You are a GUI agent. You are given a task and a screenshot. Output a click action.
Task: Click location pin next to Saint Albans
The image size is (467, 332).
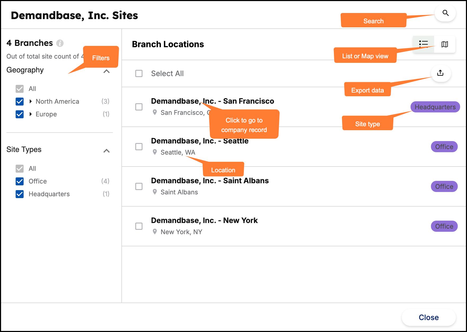155,192
